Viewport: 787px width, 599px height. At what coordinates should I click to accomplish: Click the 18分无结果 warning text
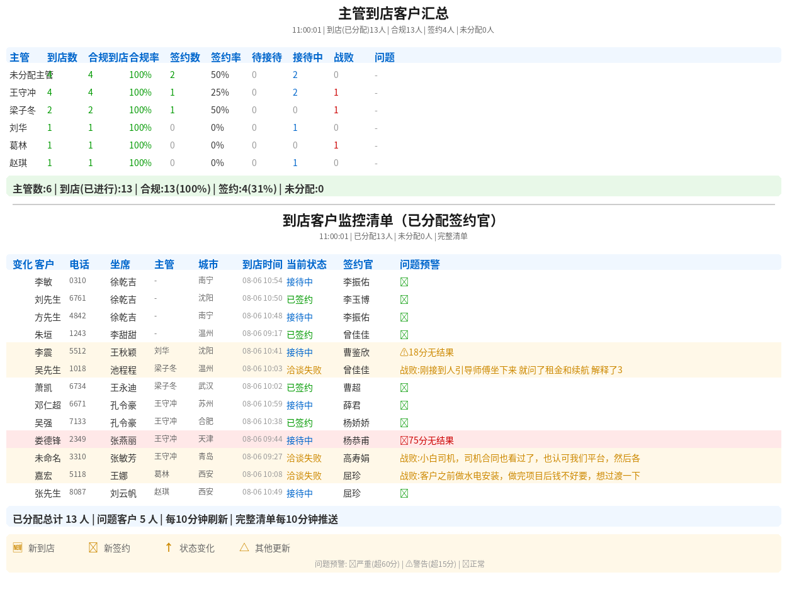click(431, 352)
